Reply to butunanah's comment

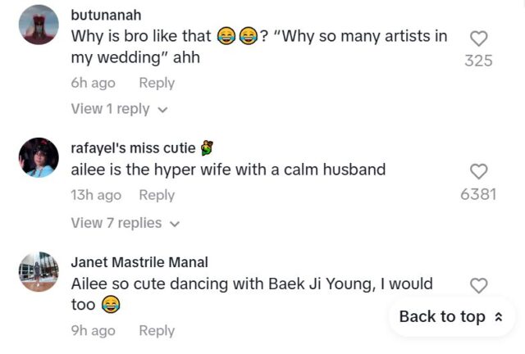pyautogui.click(x=157, y=83)
